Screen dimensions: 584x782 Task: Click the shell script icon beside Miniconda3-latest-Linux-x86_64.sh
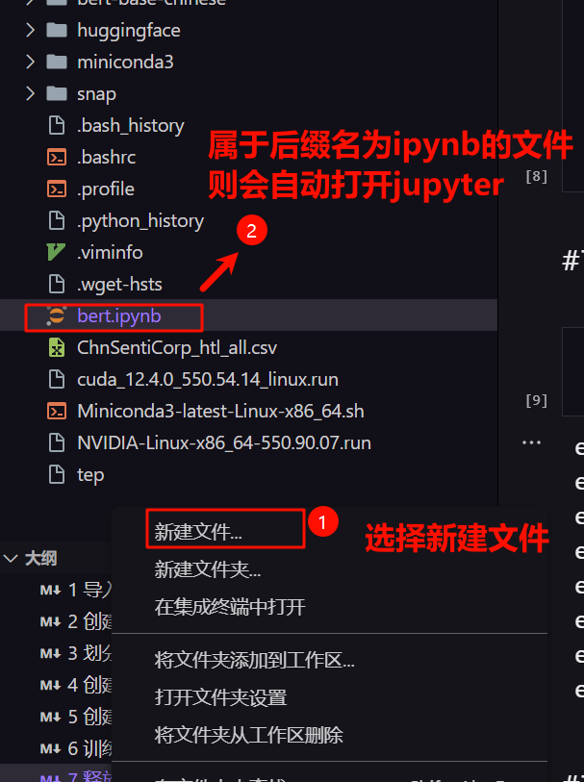pyautogui.click(x=57, y=412)
